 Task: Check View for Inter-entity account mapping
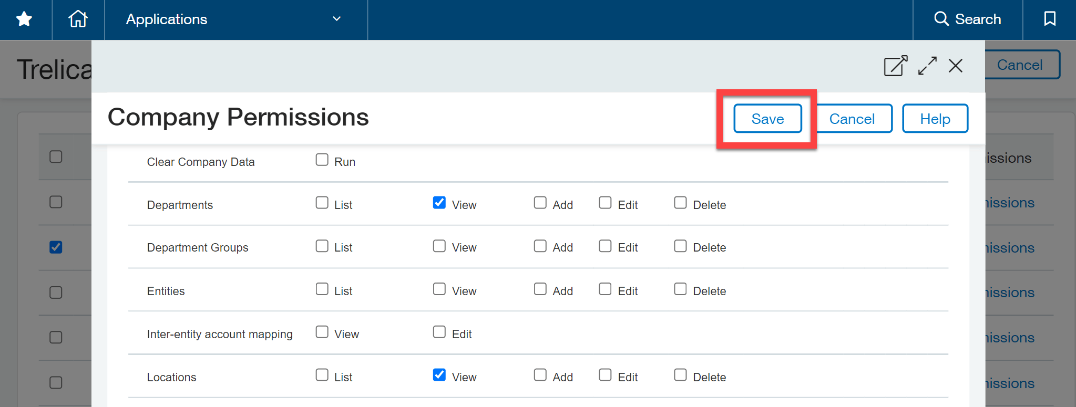(322, 332)
